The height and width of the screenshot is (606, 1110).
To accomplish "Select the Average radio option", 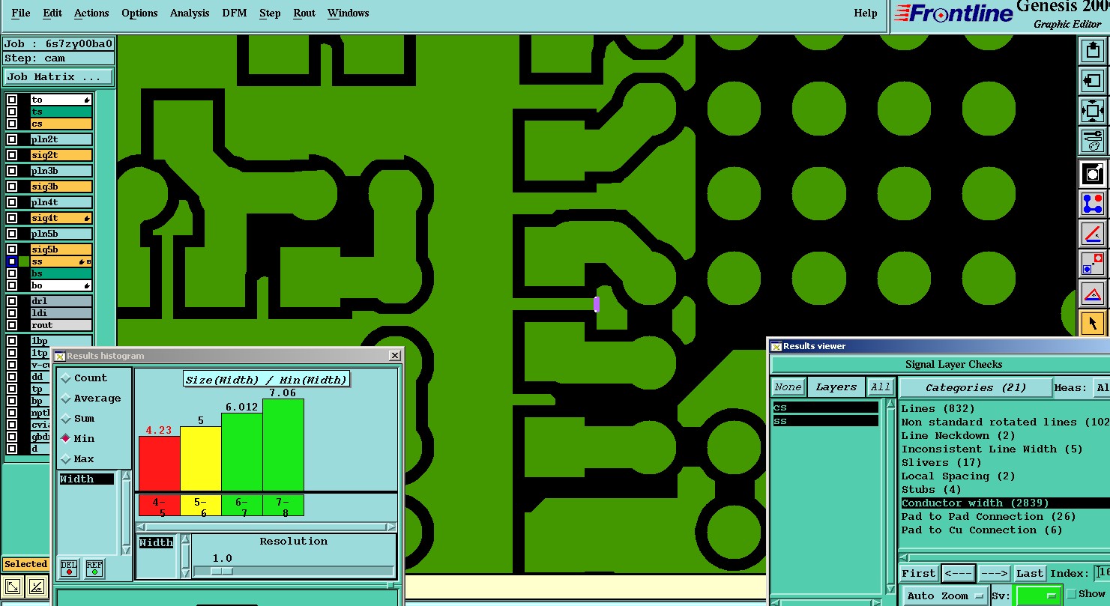I will (66, 399).
